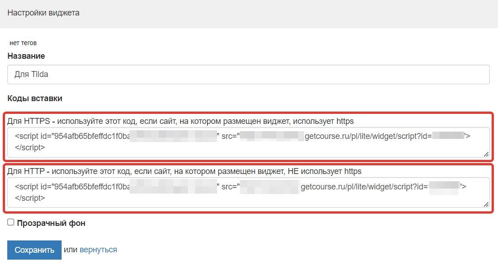Click the Коды вставки heading
This screenshot has width=503, height=276.
click(35, 98)
